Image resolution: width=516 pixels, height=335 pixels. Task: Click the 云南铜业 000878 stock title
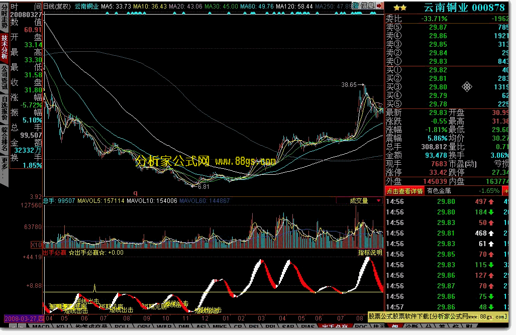pyautogui.click(x=464, y=7)
